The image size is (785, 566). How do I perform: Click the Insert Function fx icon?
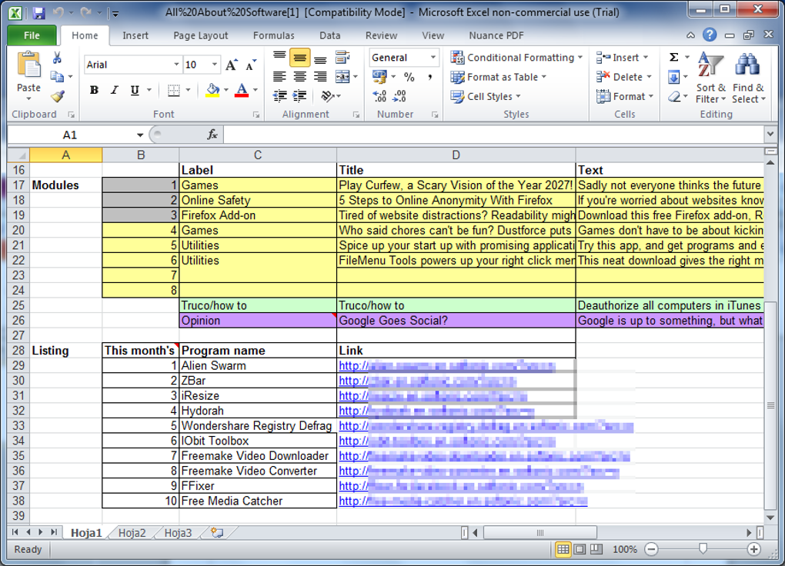click(212, 134)
